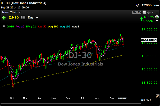This screenshot has width=160, height=106.
Task: Click the Apr label on time axis
Action: (39, 98)
